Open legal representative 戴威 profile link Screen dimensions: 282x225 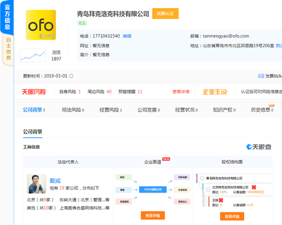(x=55, y=180)
